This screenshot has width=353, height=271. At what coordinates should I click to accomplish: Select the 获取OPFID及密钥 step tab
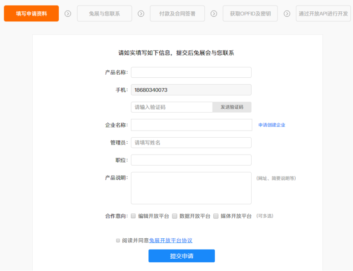click(250, 14)
